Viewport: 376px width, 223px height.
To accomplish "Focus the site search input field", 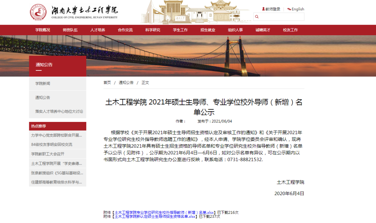I will [279, 17].
